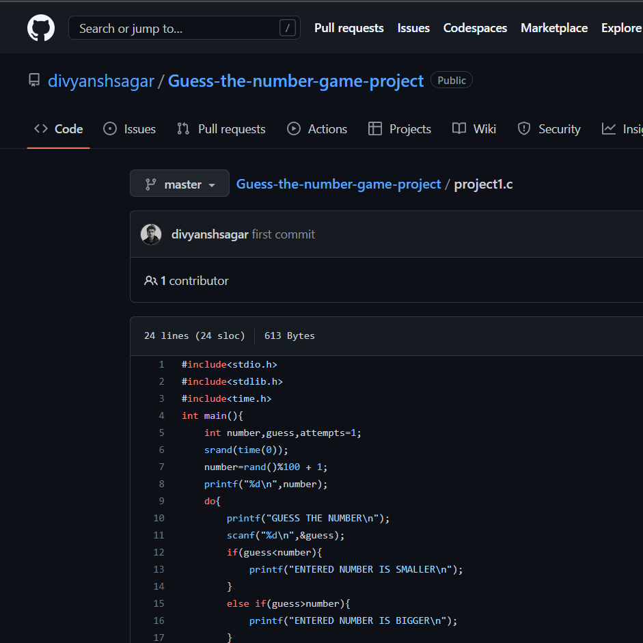Open the Projects tab
This screenshot has height=643, width=643.
[x=400, y=128]
